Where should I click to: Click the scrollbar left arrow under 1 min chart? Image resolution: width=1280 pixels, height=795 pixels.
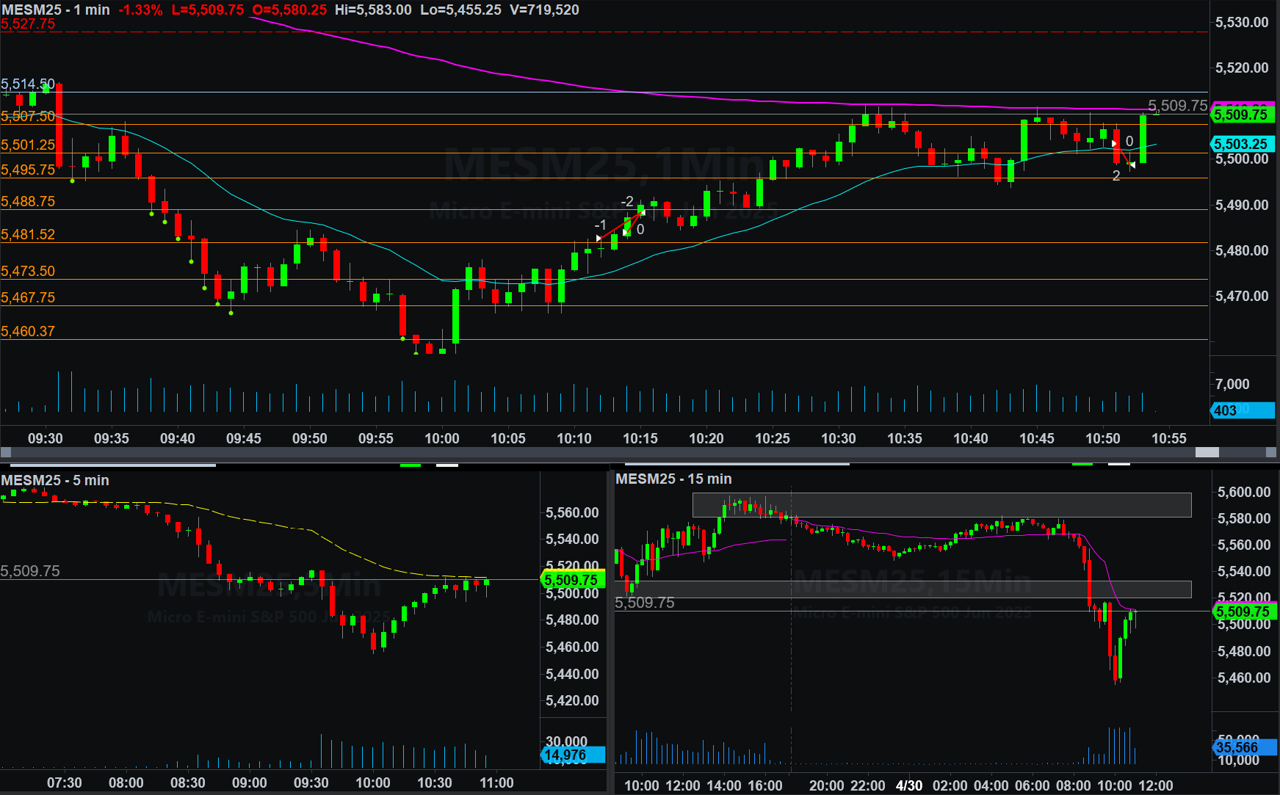coord(6,453)
